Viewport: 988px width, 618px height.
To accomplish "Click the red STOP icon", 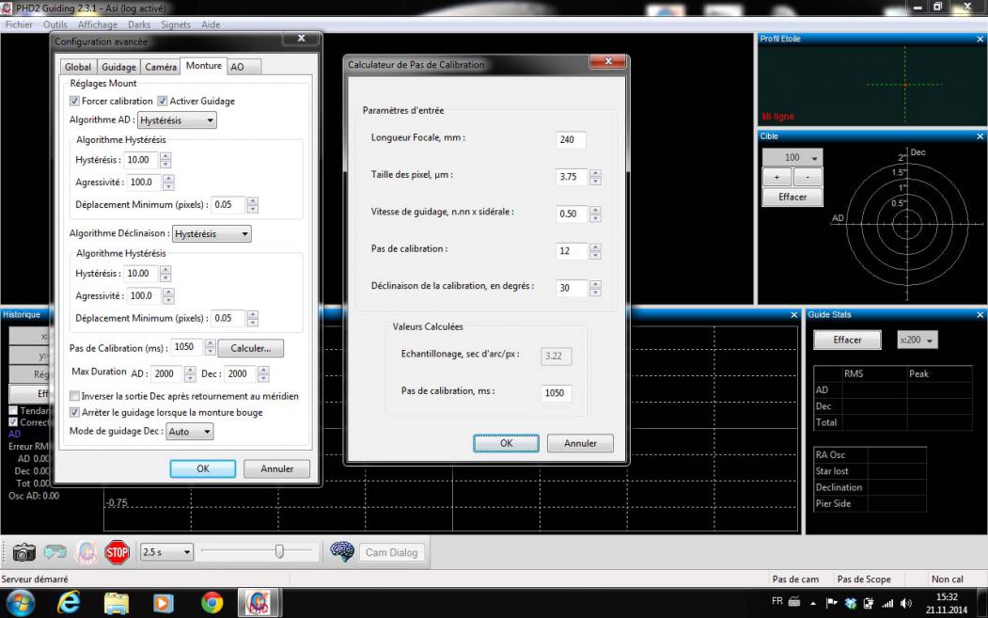I will [x=118, y=552].
